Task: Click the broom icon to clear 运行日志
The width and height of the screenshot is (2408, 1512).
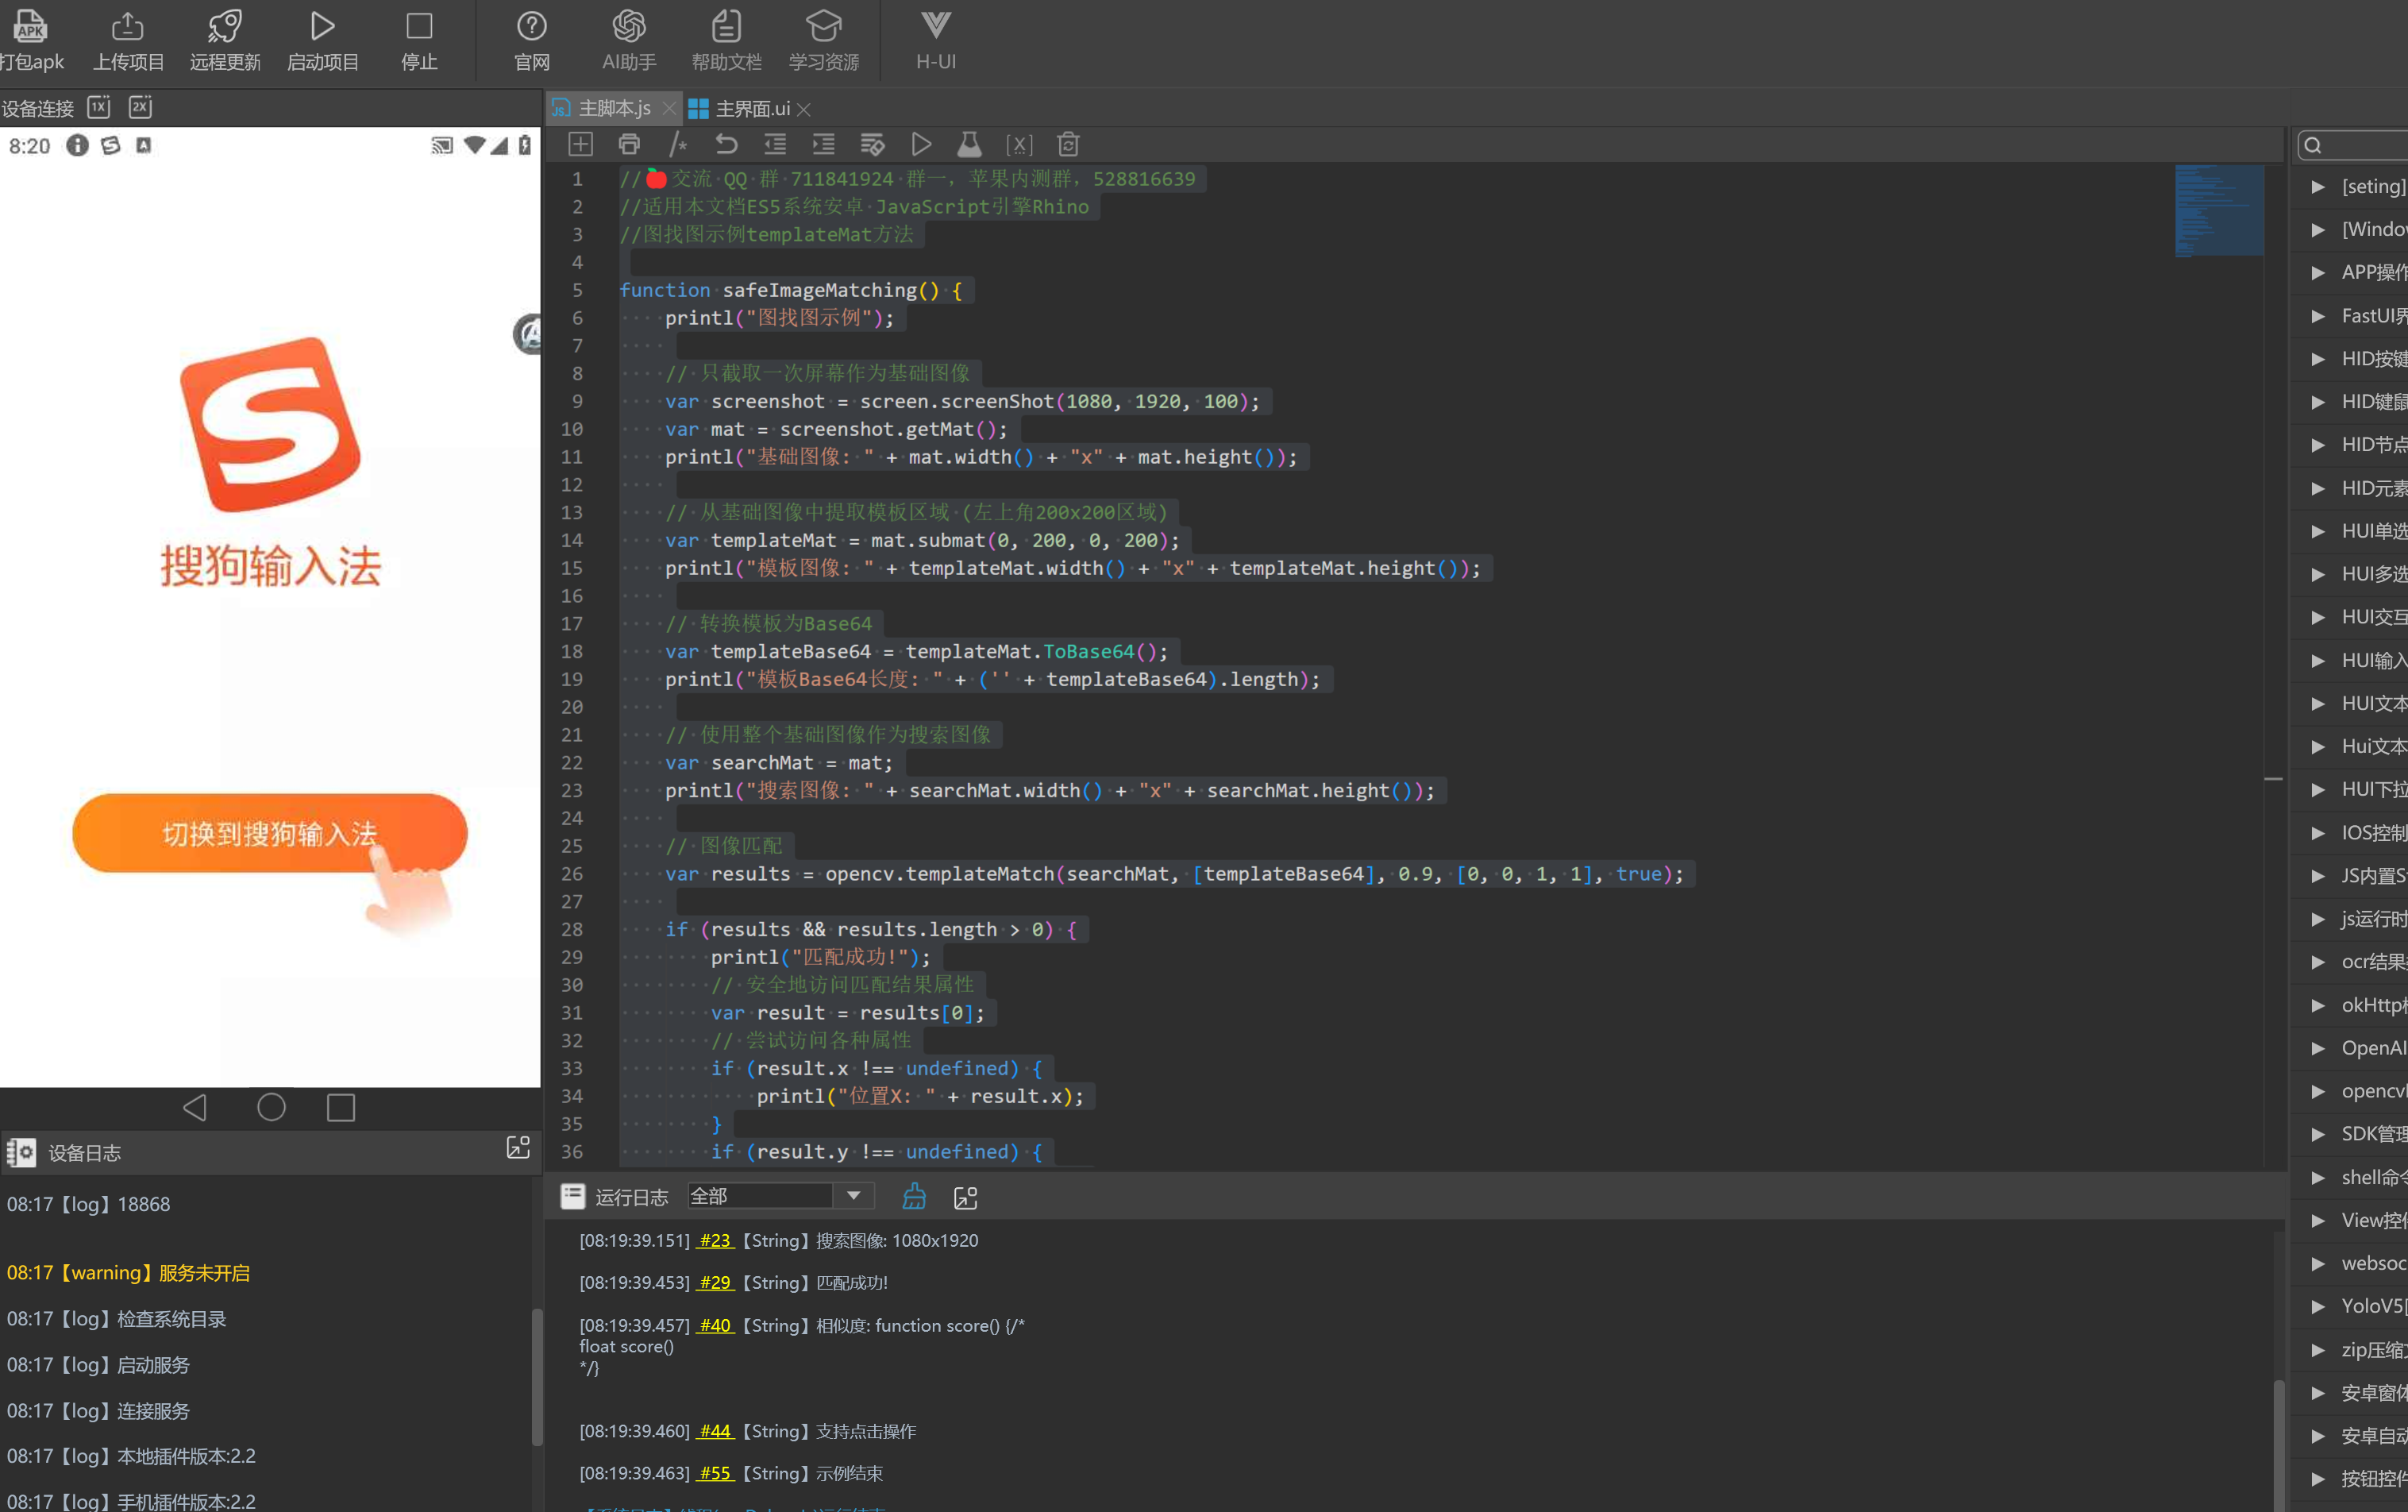Action: [x=914, y=1197]
